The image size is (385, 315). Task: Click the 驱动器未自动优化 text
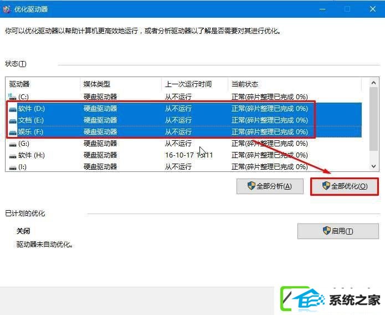[x=44, y=245]
